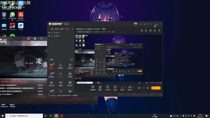Toggle the preview eye icon in bottom toolbar
The height and width of the screenshot is (118, 210).
pos(144,88)
